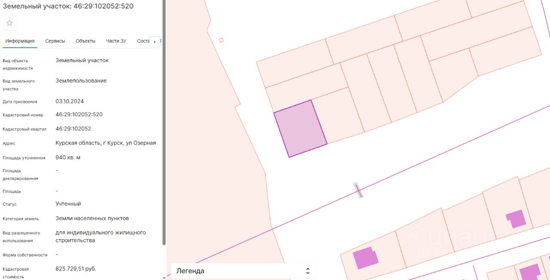Click the area value 940 кв. м
This screenshot has width=550, height=280.
68,157
